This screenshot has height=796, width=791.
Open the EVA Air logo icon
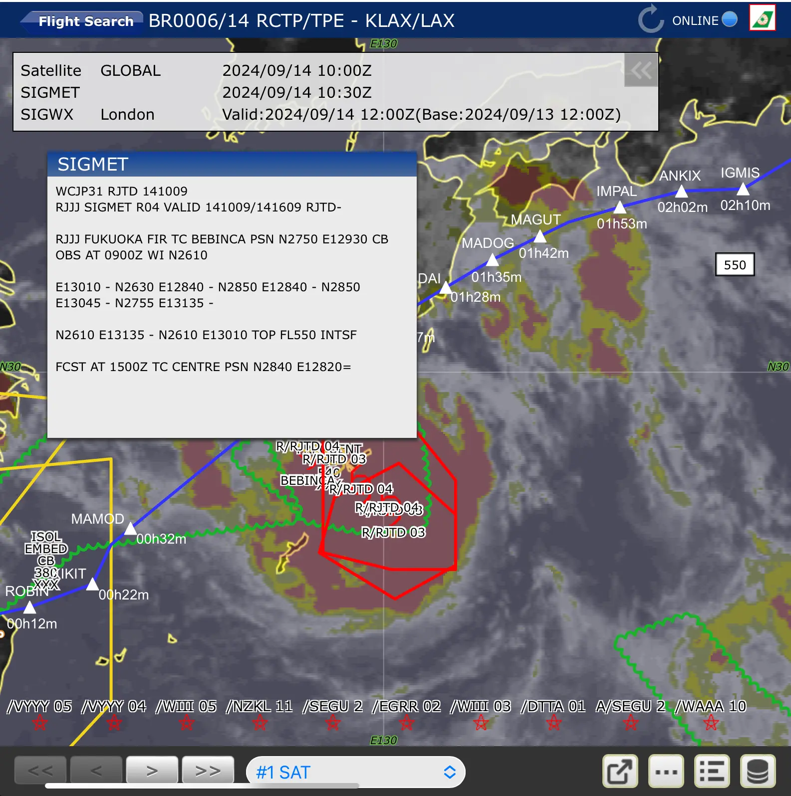762,18
